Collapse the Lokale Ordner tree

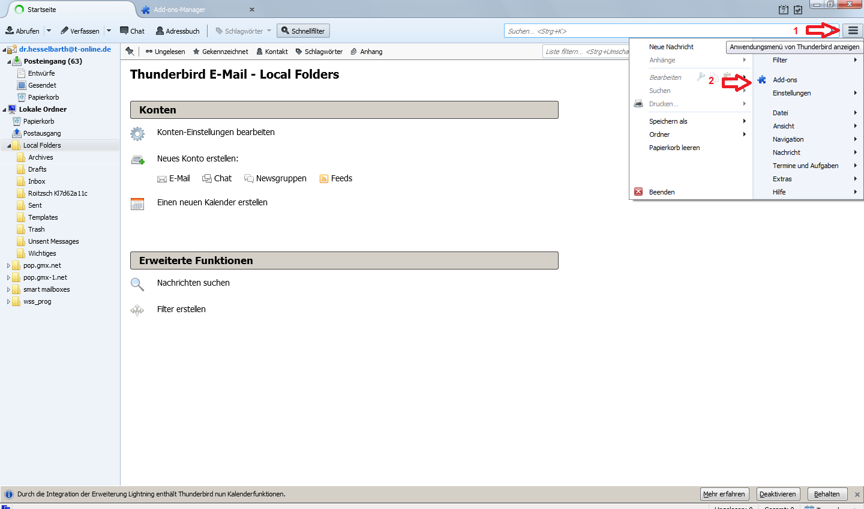[4, 110]
